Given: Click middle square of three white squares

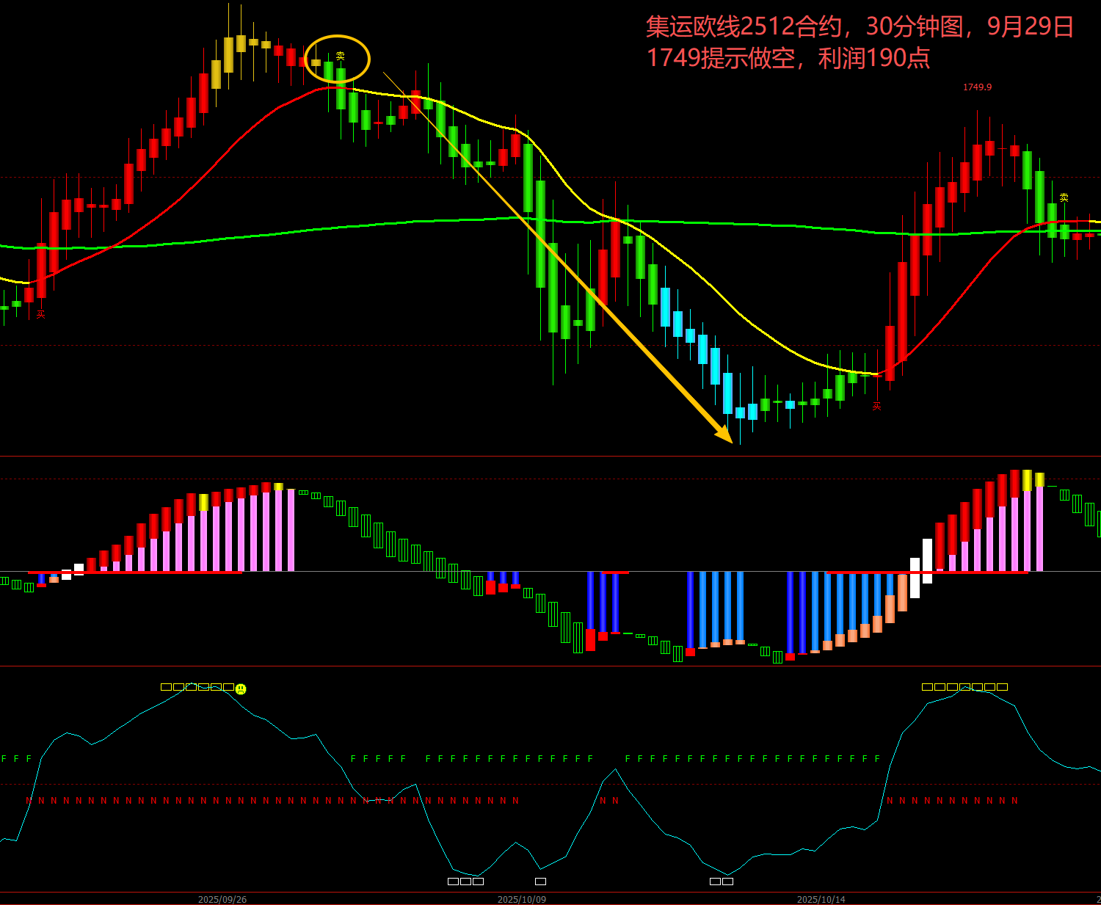Looking at the screenshot, I should (x=465, y=882).
